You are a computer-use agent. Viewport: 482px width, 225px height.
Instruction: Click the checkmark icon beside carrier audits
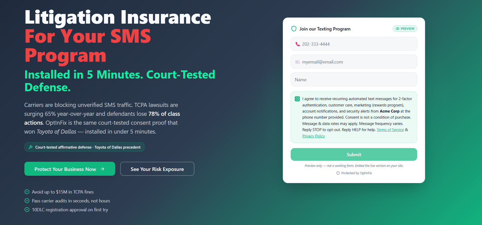pos(27,201)
